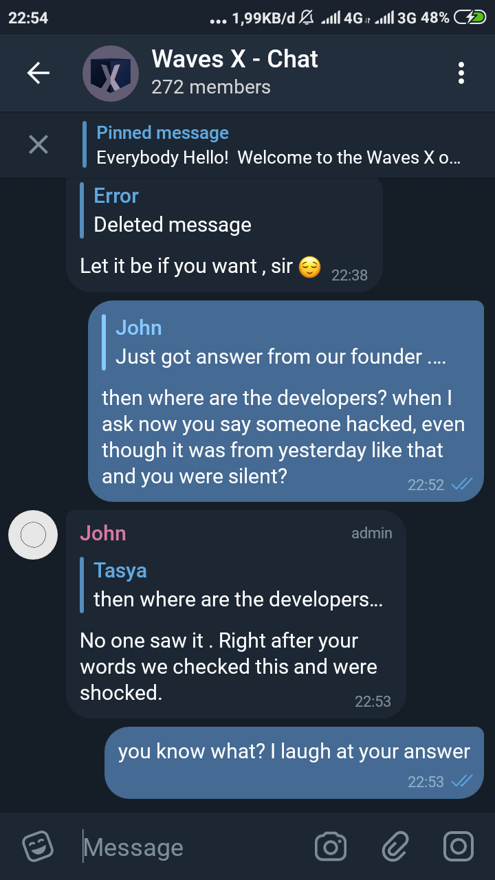Open the Waves X - Chat title
Screen dimensions: 495x880
pos(234,59)
